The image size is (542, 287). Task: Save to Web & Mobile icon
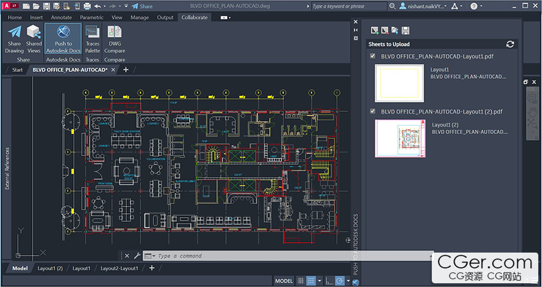(x=77, y=6)
